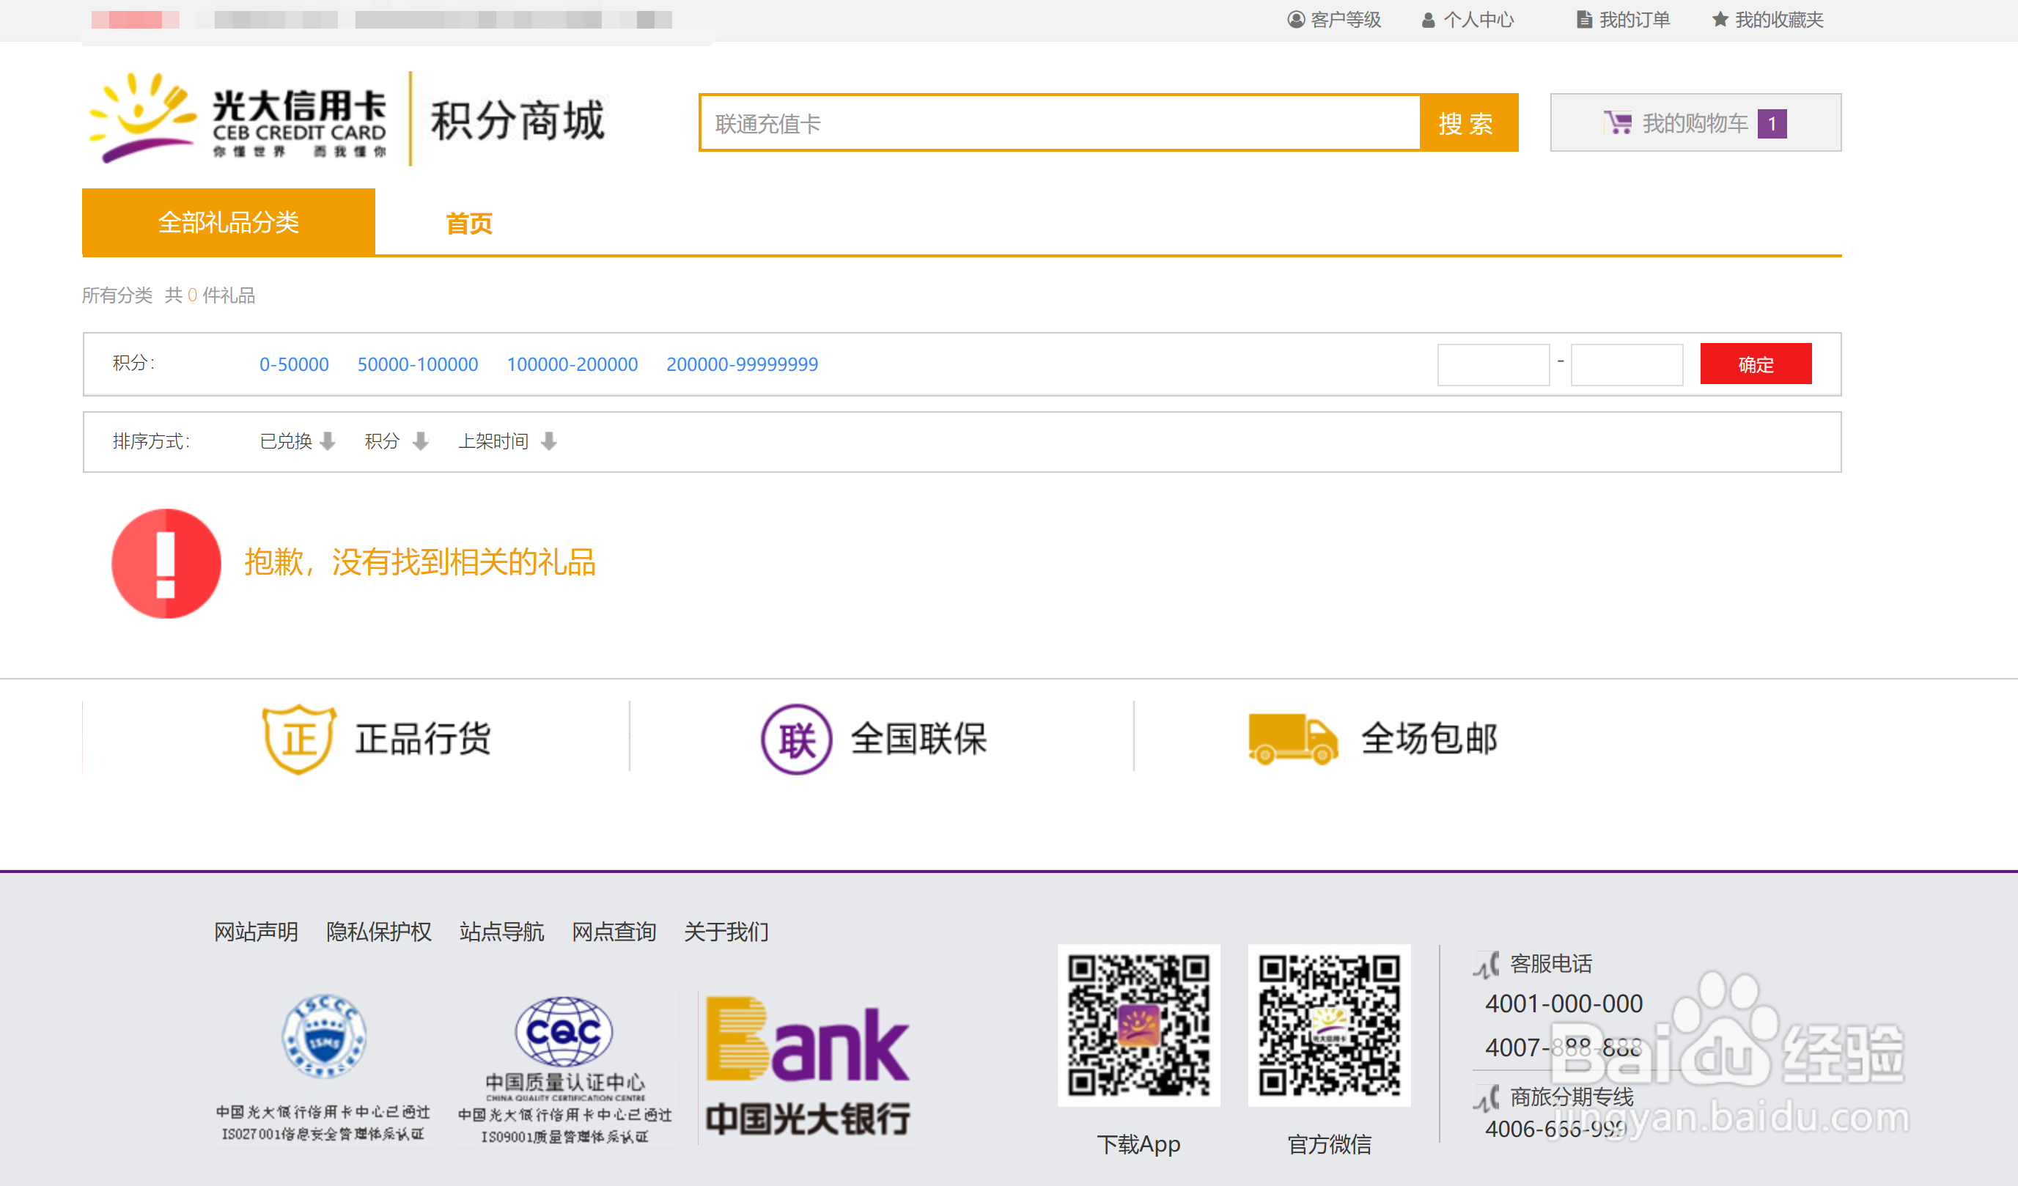This screenshot has height=1186, width=2018.
Task: Click the favorites star icon
Action: [1720, 20]
